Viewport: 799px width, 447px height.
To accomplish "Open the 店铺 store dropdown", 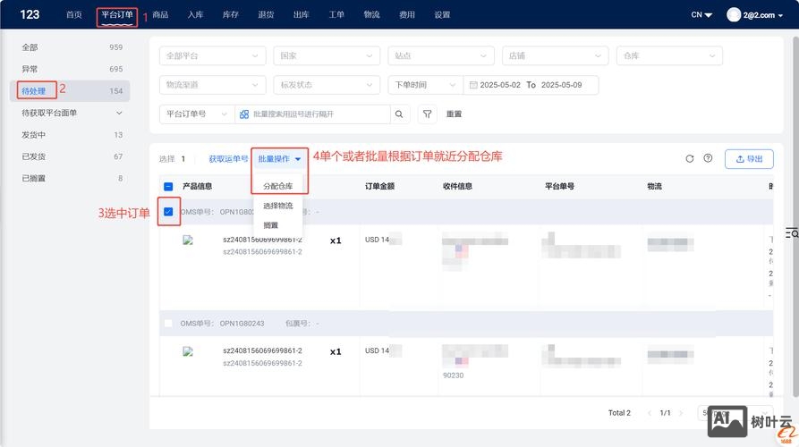I will [x=555, y=55].
